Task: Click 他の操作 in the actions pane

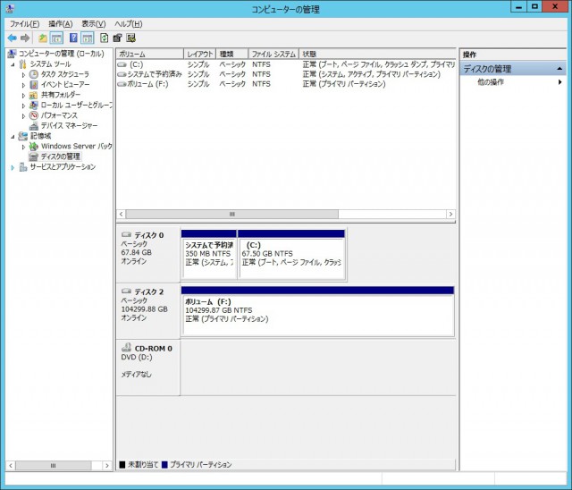Action: [491, 82]
